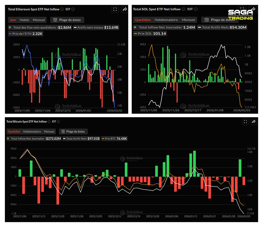Open Plage de dates on the Bitcoin chart

pos(73,131)
